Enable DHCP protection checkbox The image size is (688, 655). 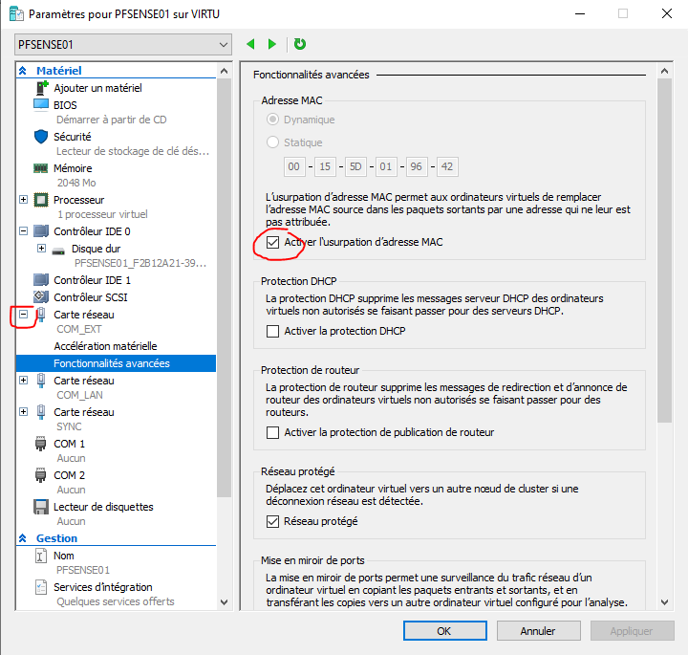[x=273, y=332]
